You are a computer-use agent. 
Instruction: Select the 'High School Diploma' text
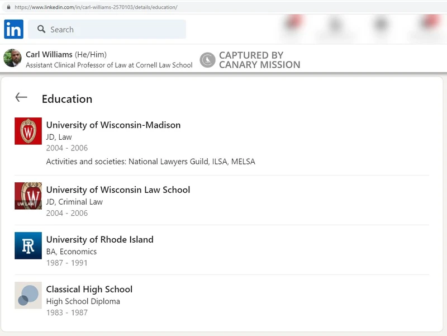click(x=83, y=301)
